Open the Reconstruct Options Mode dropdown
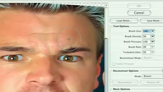The height and width of the screenshot is (92, 163). click(153, 76)
